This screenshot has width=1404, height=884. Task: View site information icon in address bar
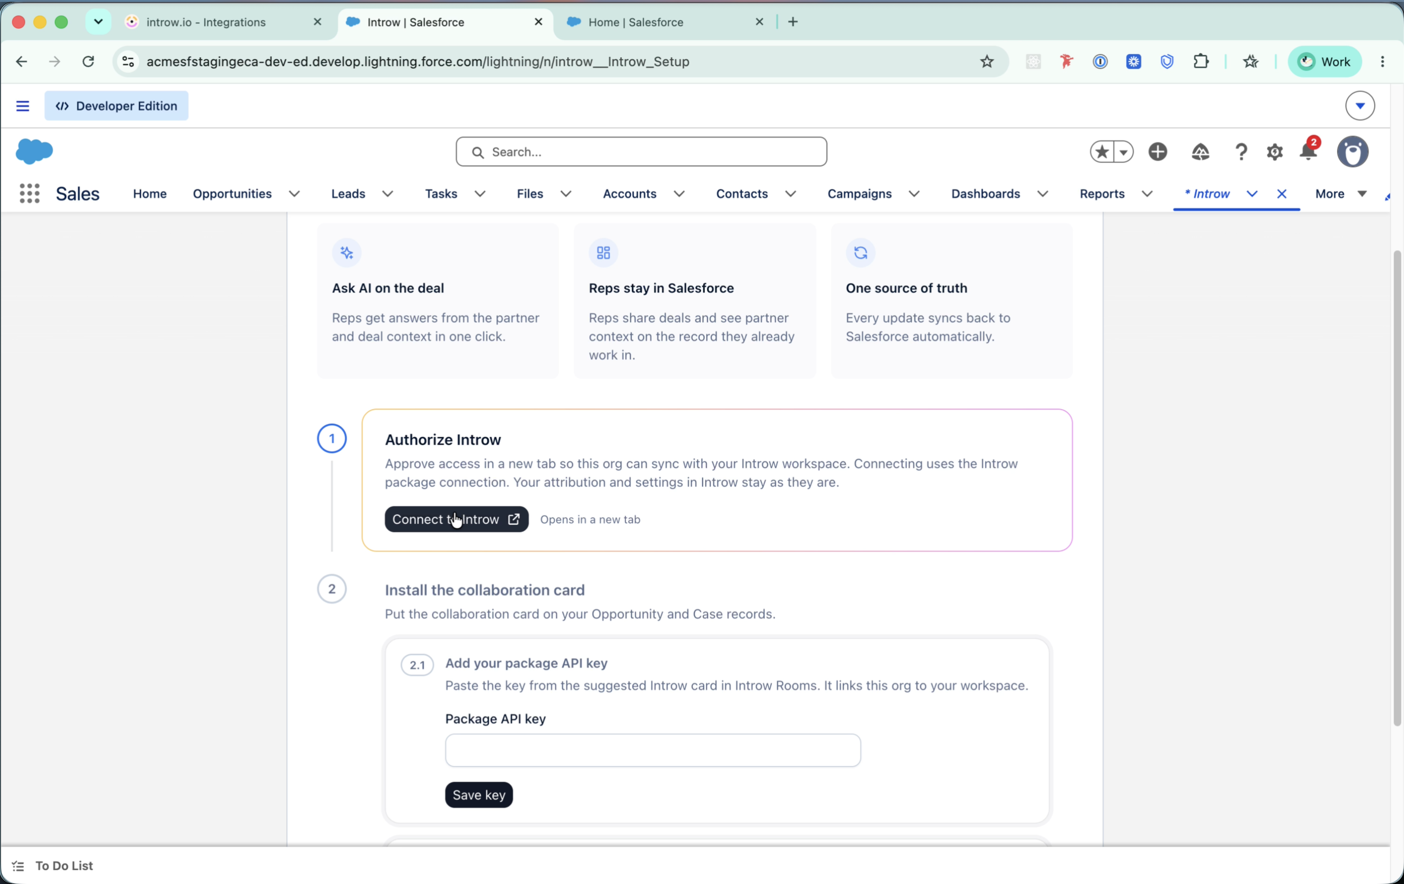coord(128,61)
